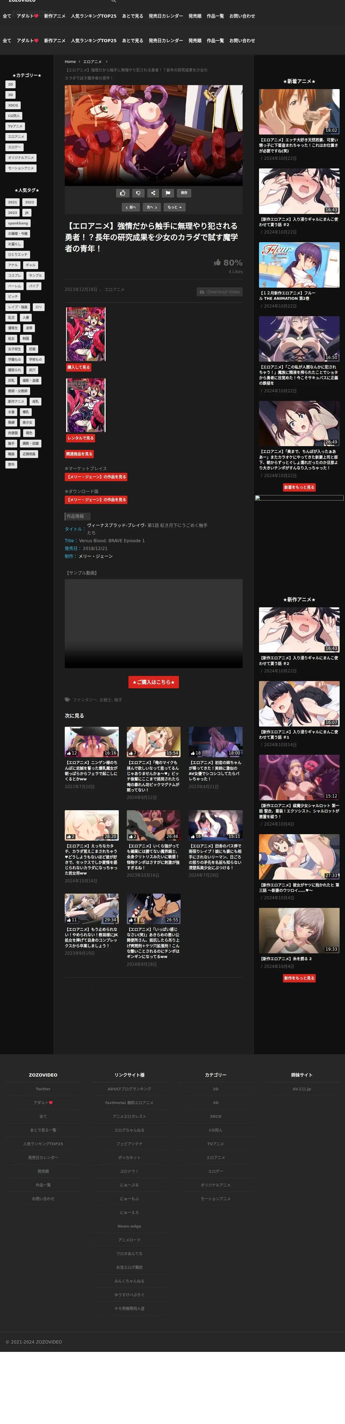Image resolution: width=345 pixels, height=1424 pixels.
Task: Click the thumbs-down dislike icon under the player
Action: [x=138, y=193]
